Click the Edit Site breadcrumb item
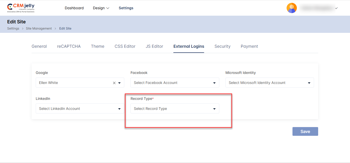Screen dimensions: 350x163 click(65, 28)
